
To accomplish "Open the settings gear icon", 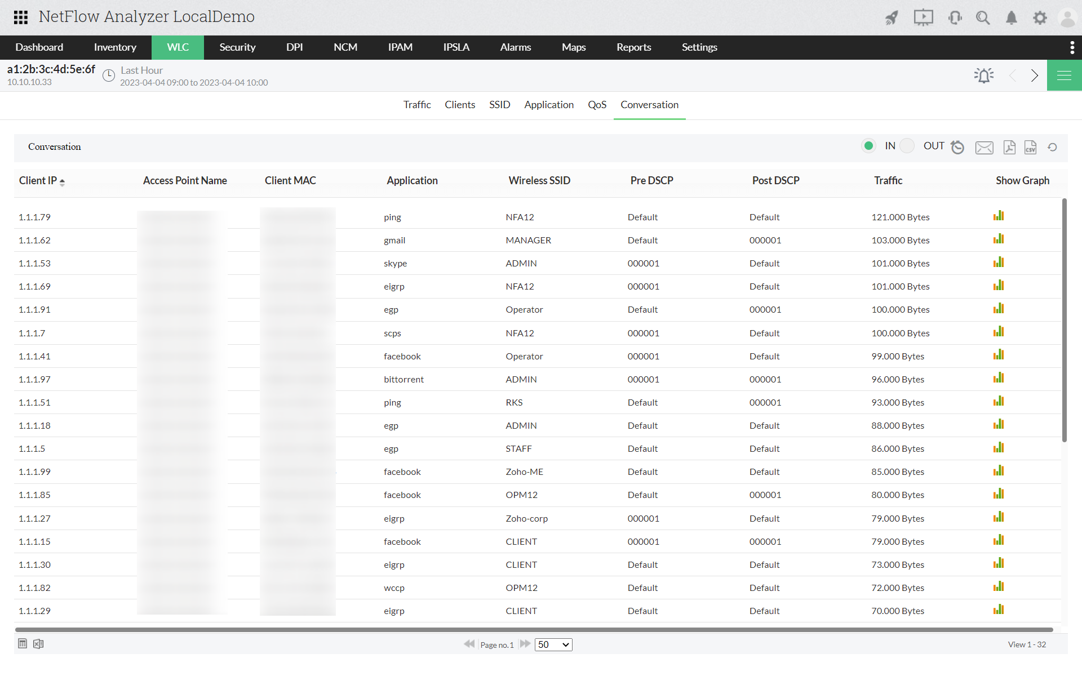I will (x=1040, y=17).
